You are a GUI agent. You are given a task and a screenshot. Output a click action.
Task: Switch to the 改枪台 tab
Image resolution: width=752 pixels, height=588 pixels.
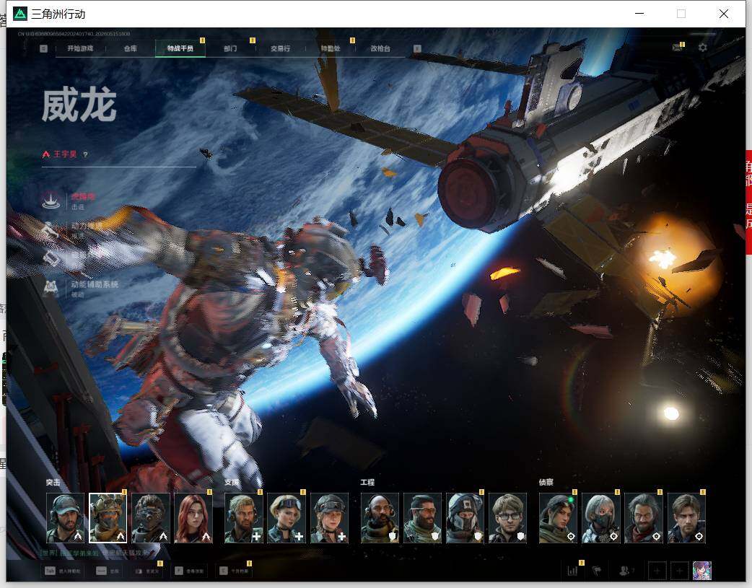coord(380,48)
